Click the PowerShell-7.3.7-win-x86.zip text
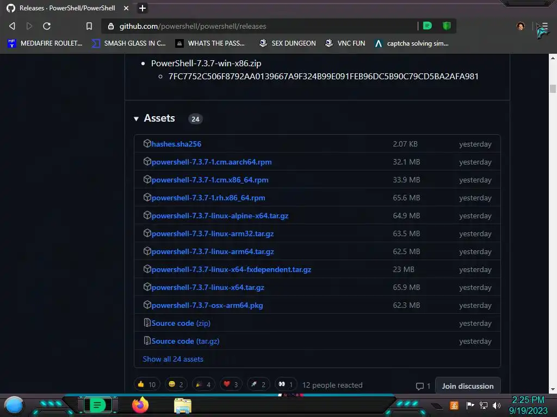 (206, 64)
